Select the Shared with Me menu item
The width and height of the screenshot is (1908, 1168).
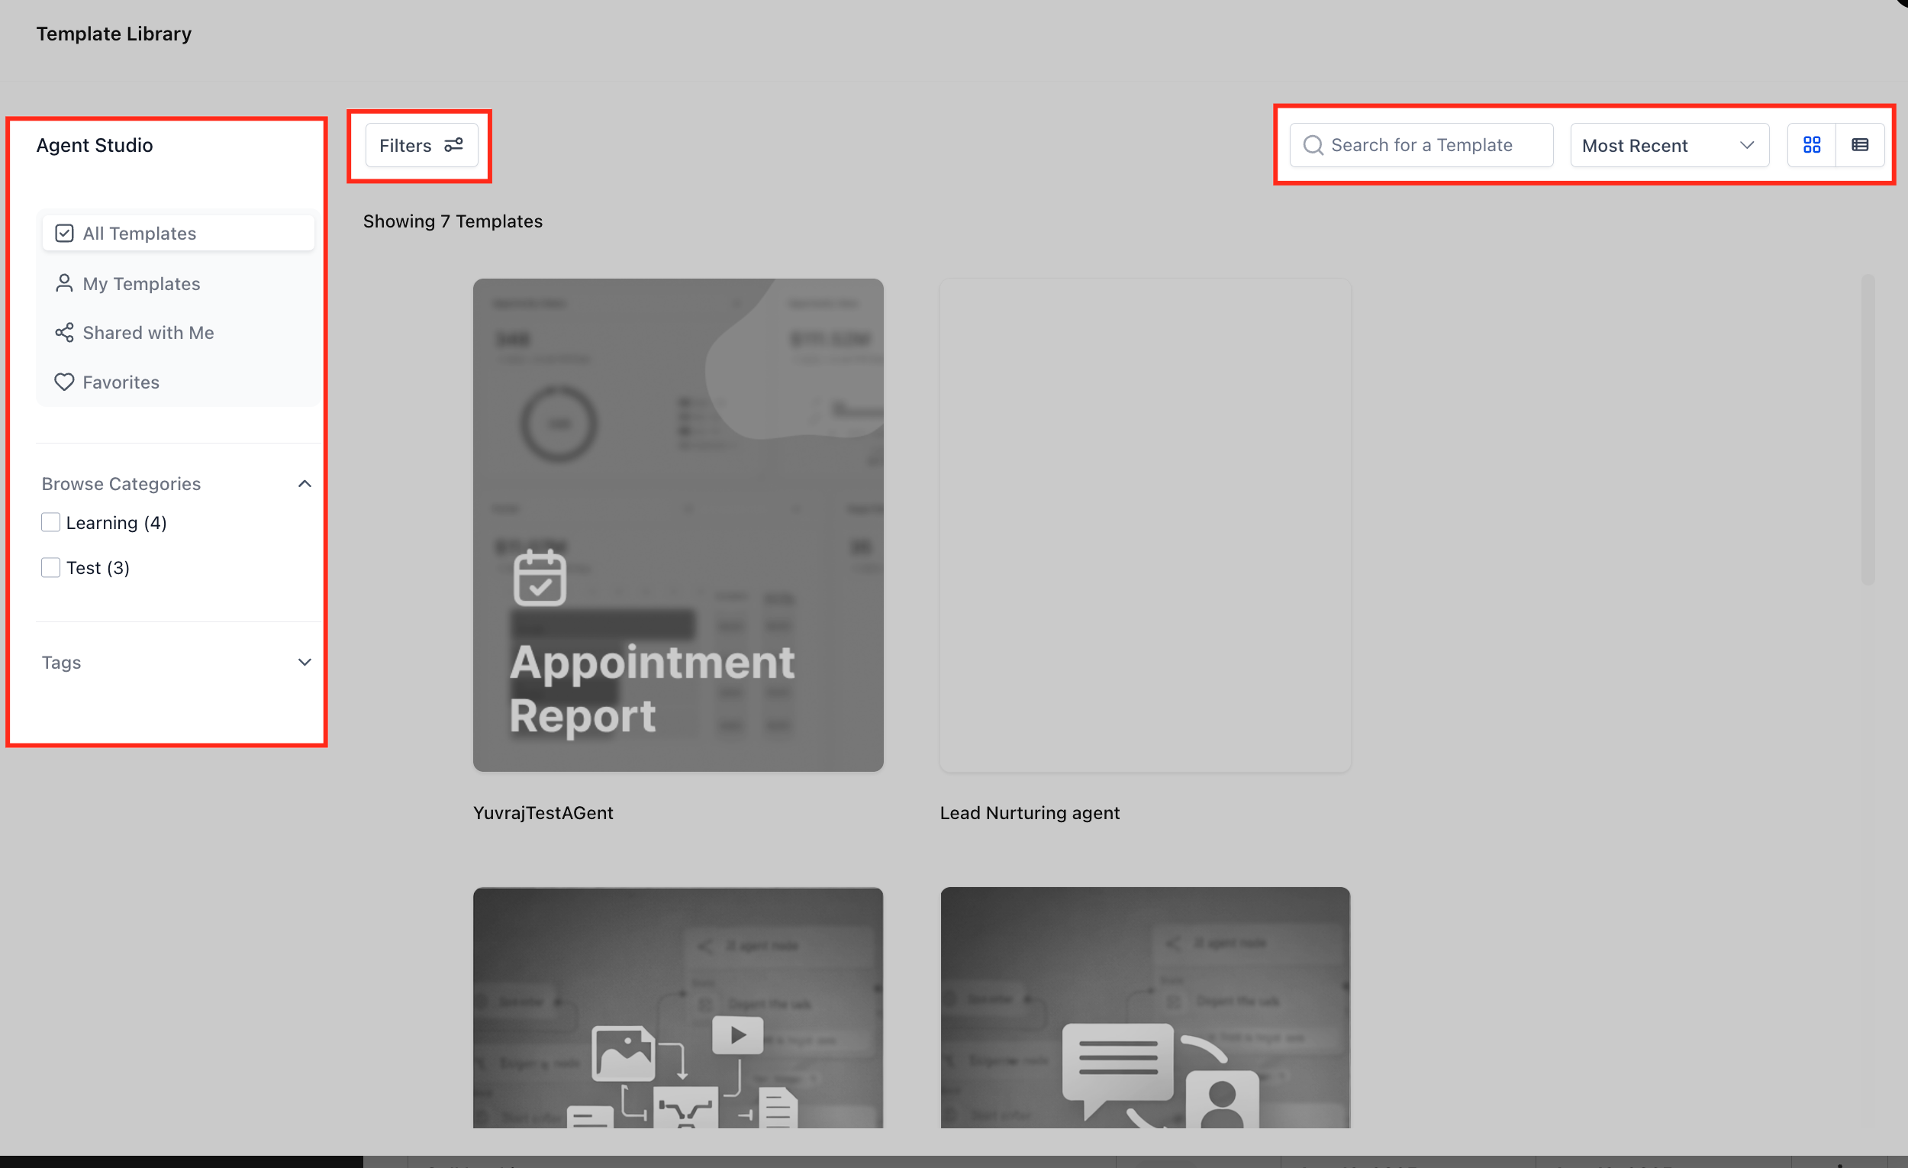point(148,332)
